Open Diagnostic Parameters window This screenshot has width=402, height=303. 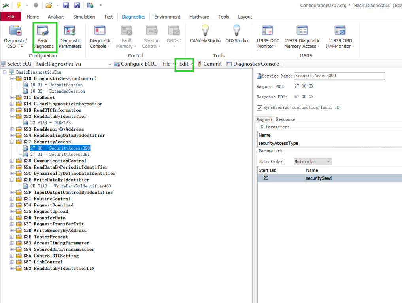click(70, 37)
